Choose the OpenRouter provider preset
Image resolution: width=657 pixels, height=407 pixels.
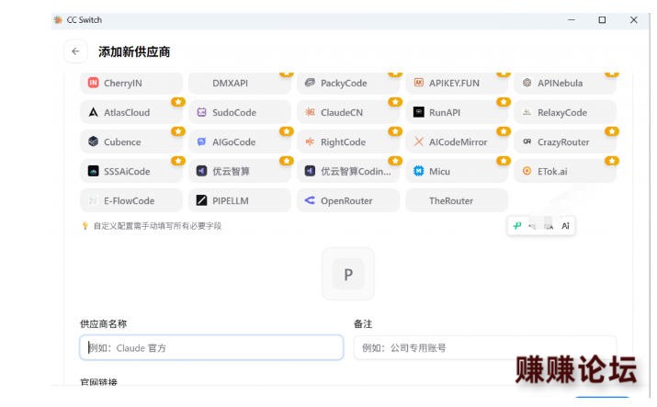(x=348, y=200)
